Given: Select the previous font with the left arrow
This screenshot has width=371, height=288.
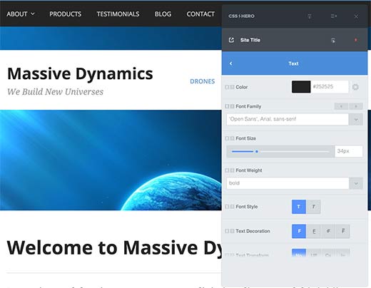Looking at the screenshot, I should tap(341, 106).
